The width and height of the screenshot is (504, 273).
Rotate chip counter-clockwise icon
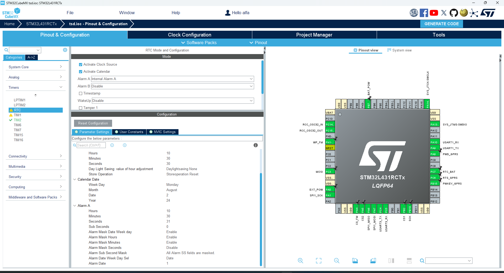coord(373,261)
